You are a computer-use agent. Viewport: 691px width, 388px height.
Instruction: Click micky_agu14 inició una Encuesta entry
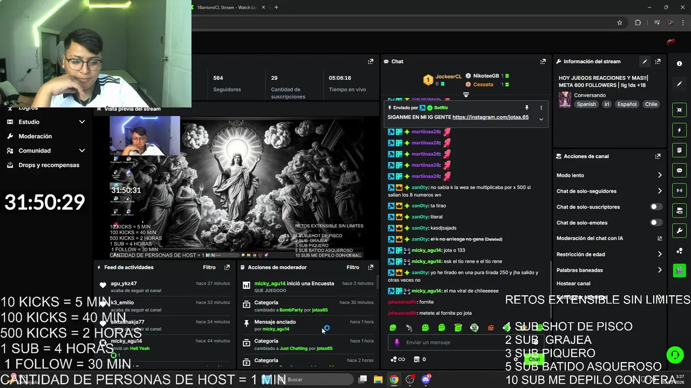(x=308, y=287)
